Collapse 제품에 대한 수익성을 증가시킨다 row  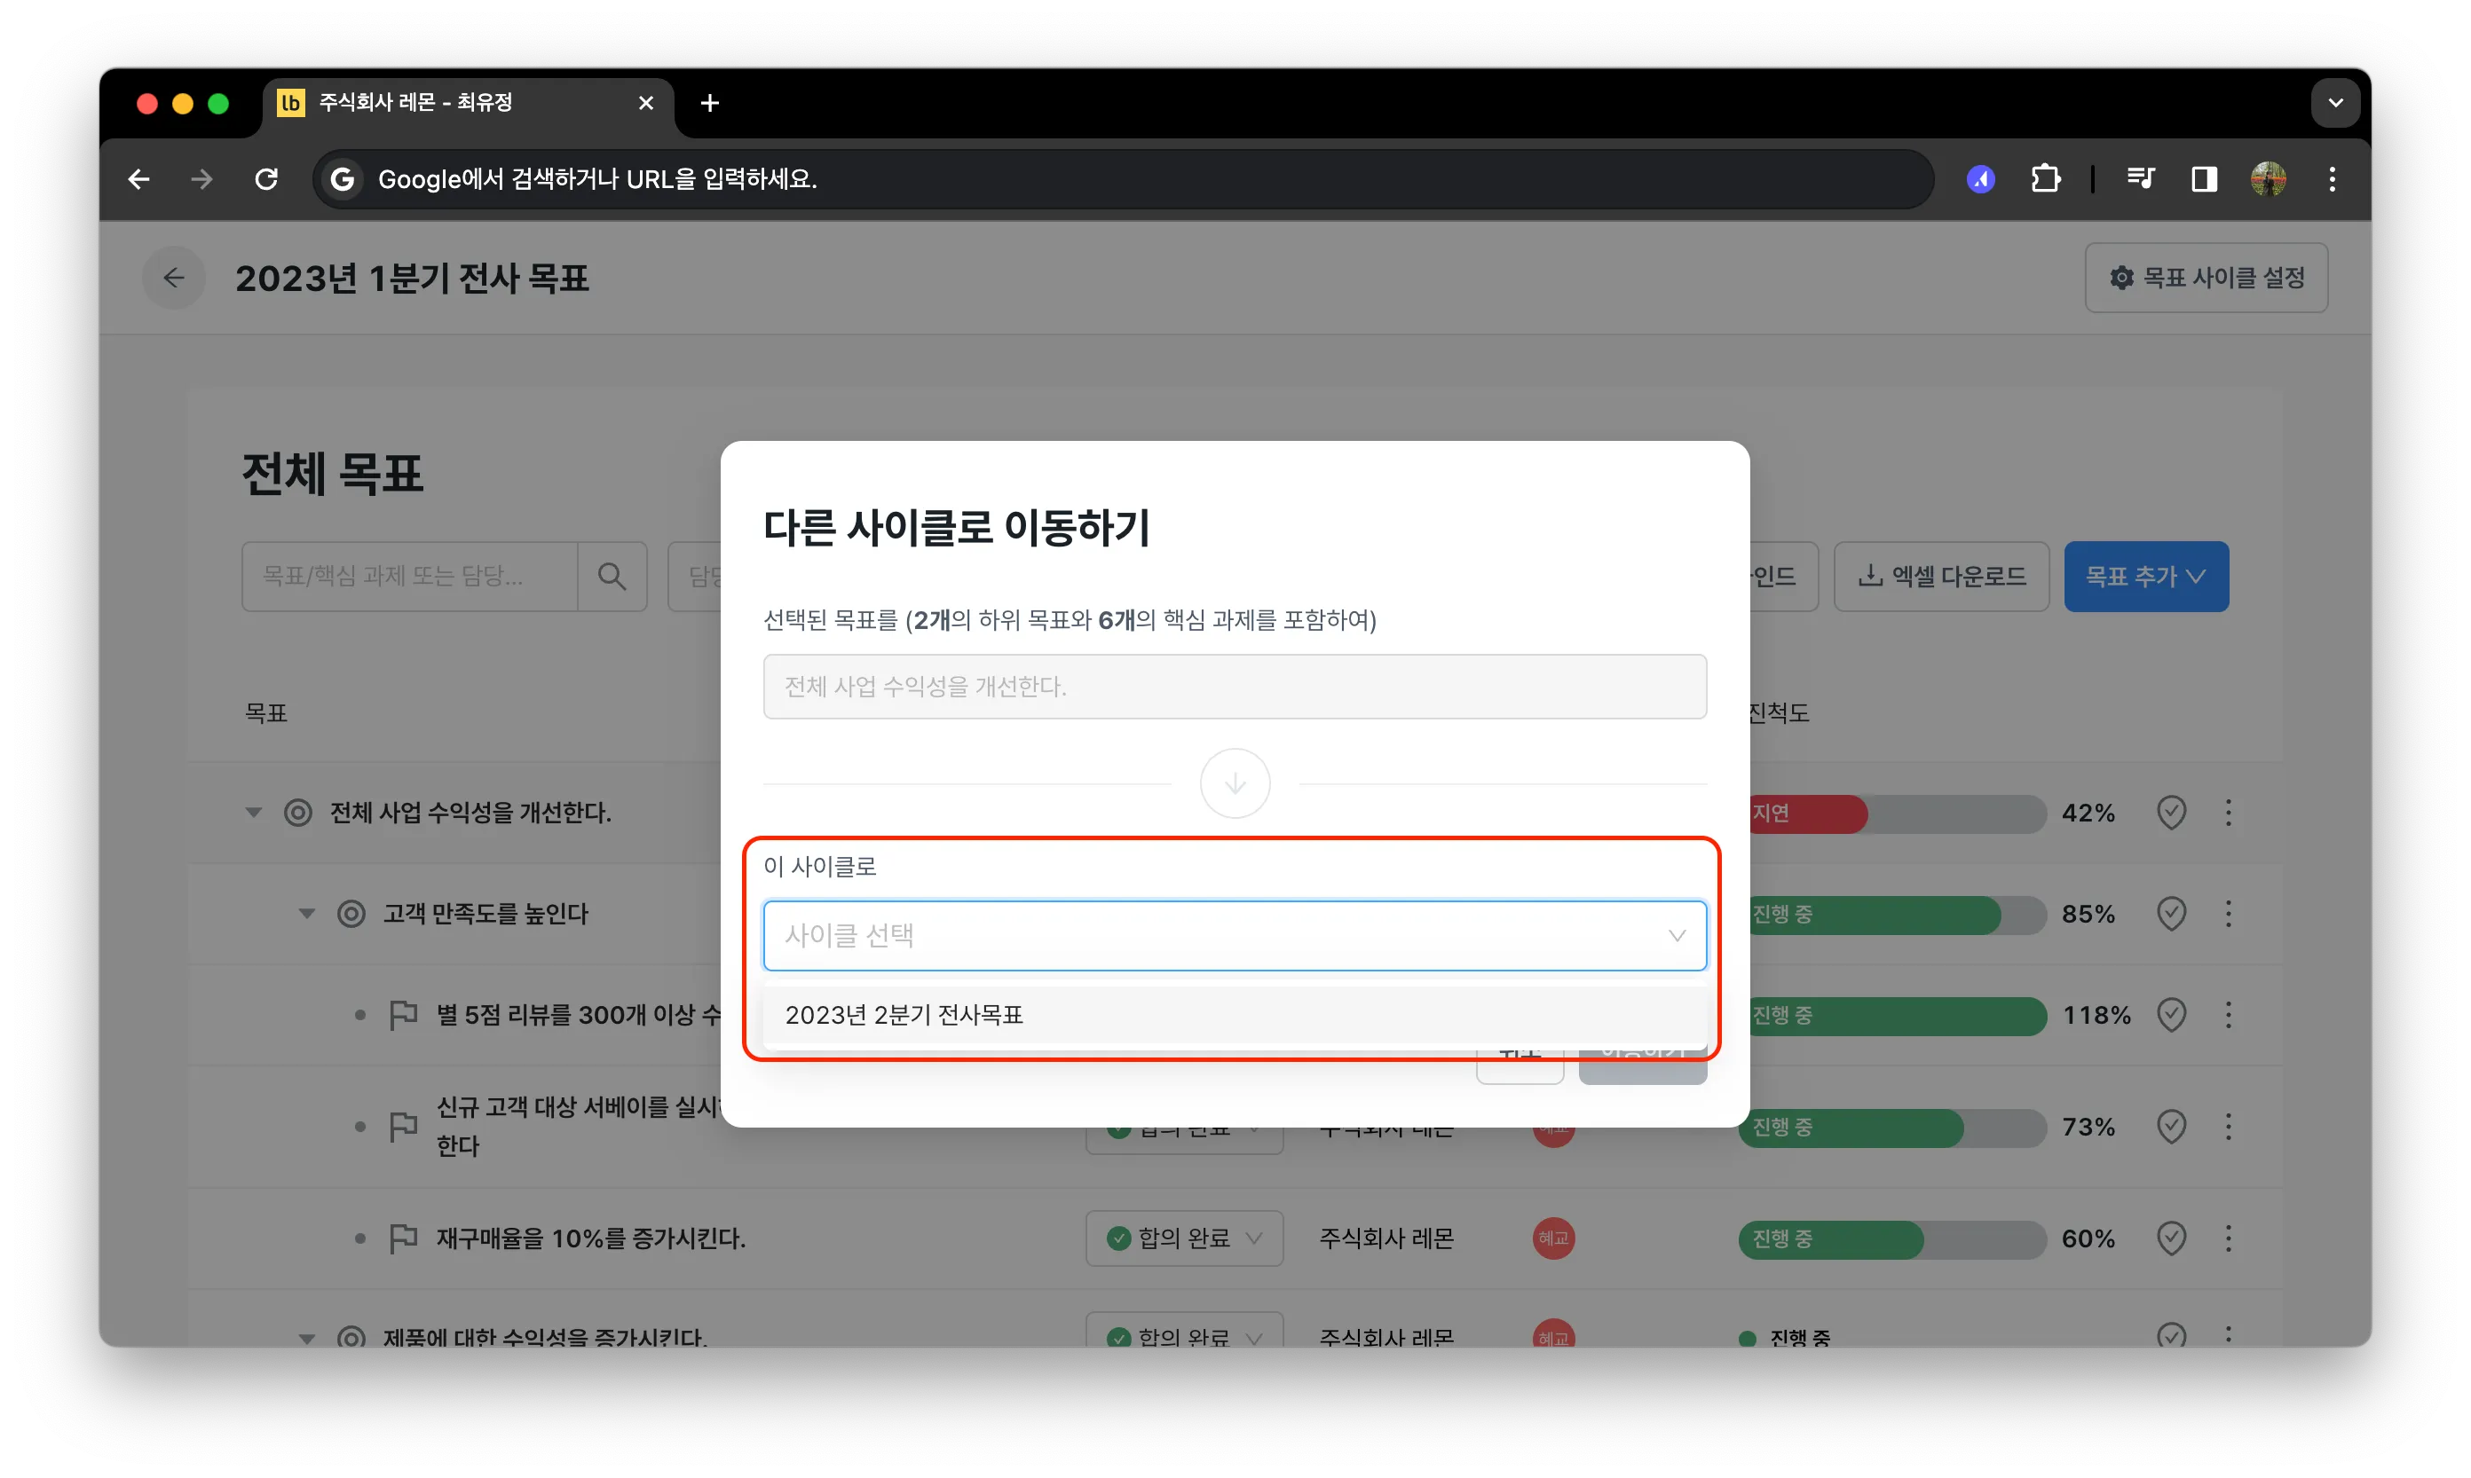307,1338
